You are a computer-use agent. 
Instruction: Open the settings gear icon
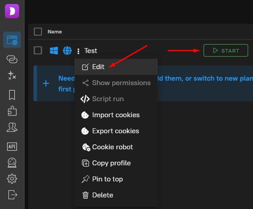point(12,179)
